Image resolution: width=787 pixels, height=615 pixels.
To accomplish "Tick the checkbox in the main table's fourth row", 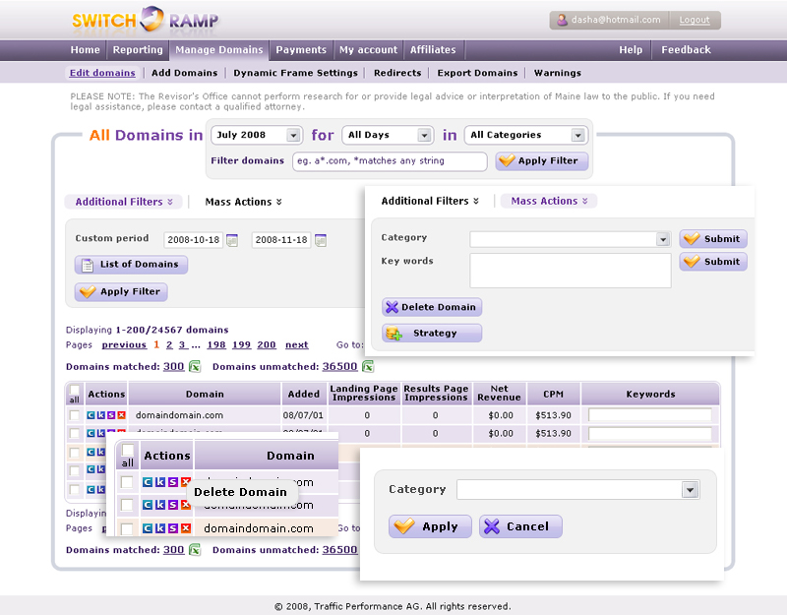I will point(75,470).
